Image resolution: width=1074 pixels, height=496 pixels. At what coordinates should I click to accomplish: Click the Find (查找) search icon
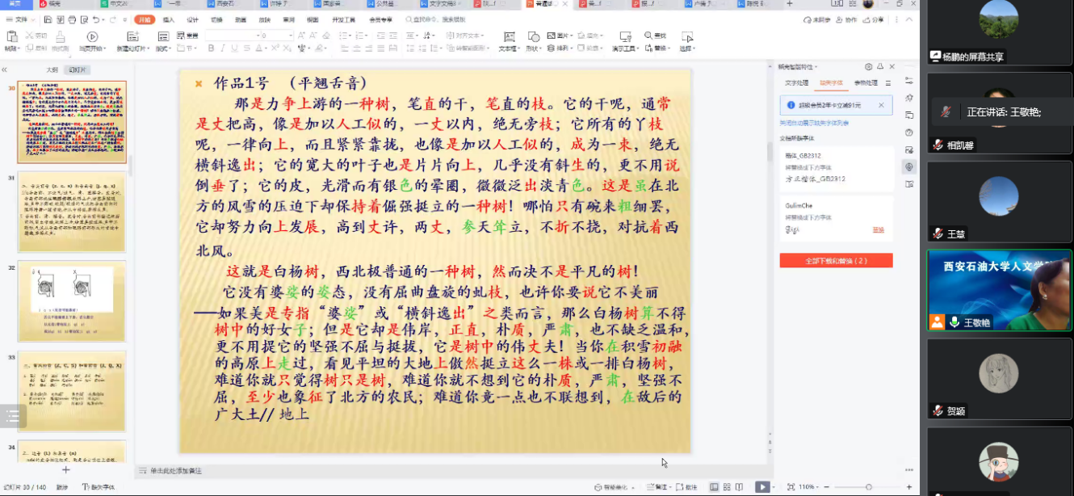pos(655,36)
